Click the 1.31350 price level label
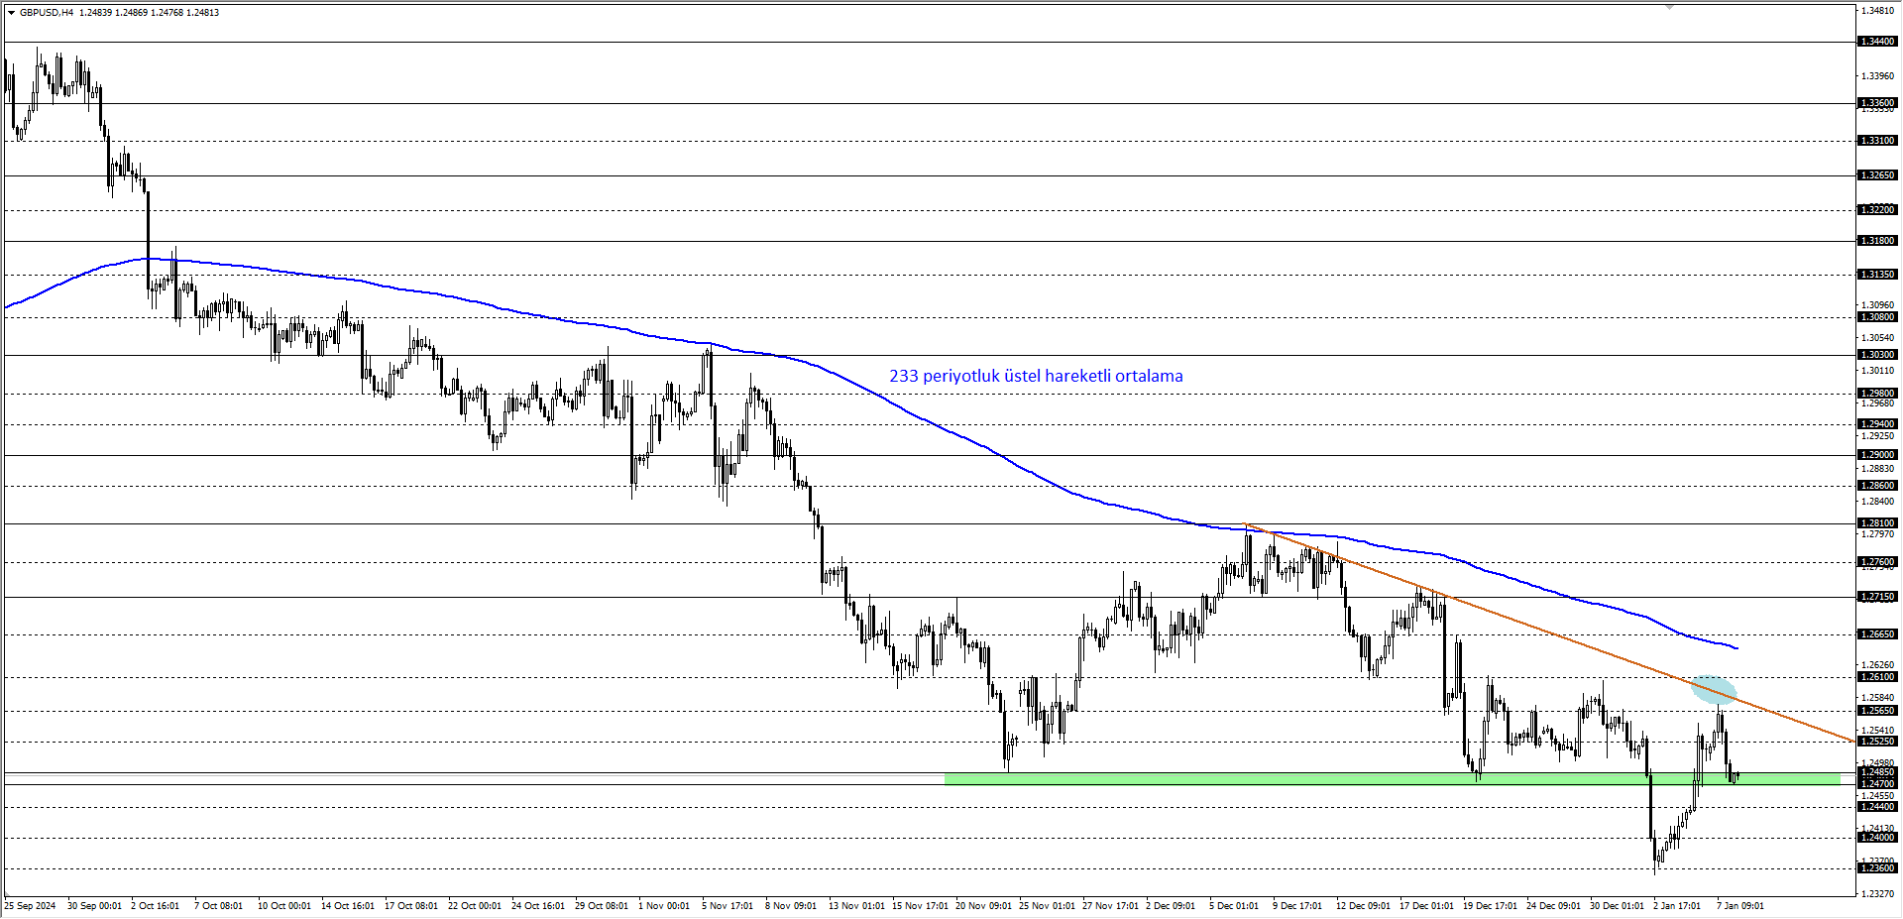The image size is (1903, 919). point(1877,275)
